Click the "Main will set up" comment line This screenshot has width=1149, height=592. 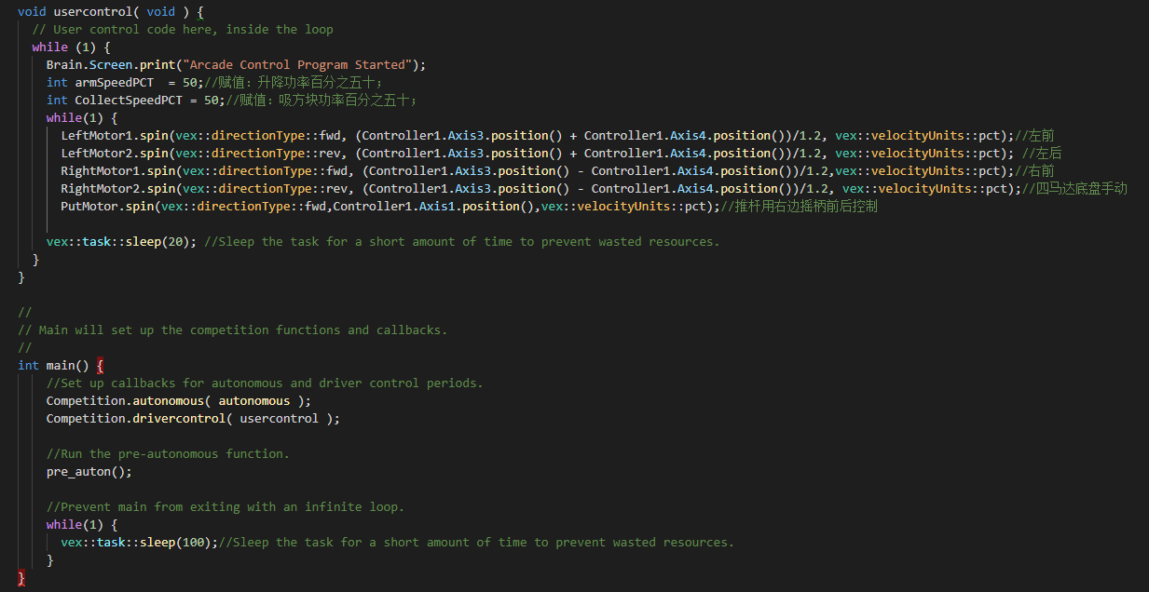[x=233, y=330]
